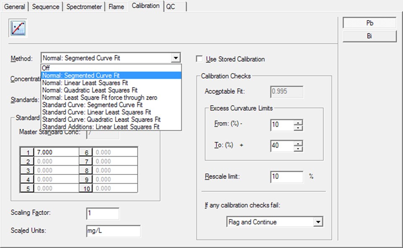Switch to the General tab
The height and width of the screenshot is (248, 403).
pos(14,6)
